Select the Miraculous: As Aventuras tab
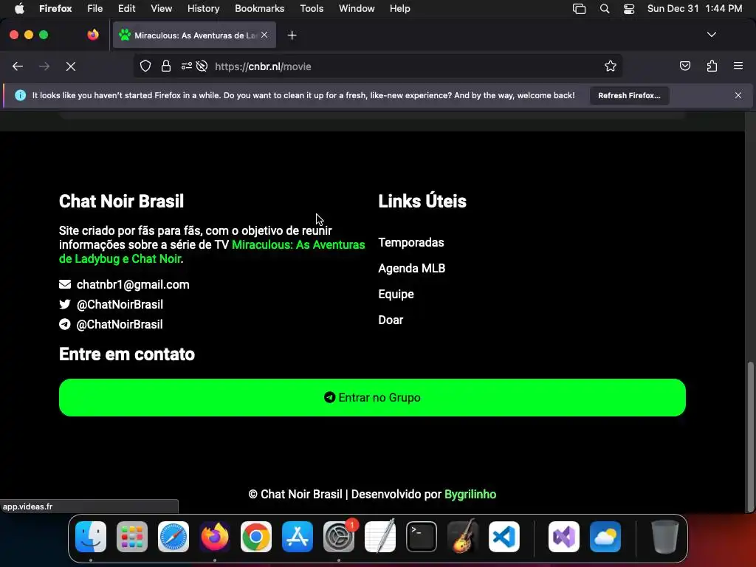This screenshot has width=756, height=567. coord(194,35)
